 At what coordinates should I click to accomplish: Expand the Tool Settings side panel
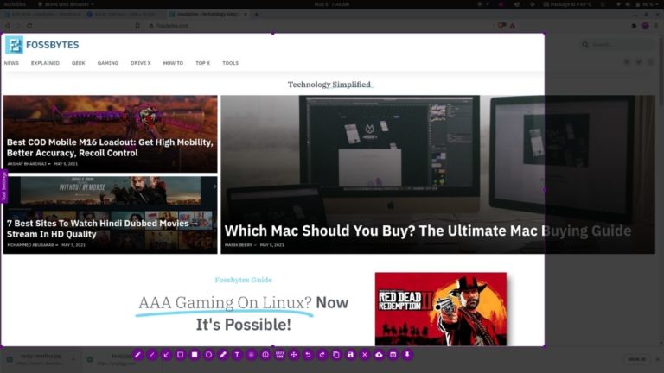(3, 186)
